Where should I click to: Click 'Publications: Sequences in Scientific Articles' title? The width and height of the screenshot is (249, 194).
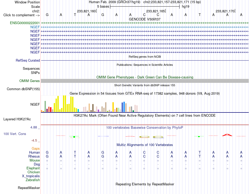click(145, 65)
